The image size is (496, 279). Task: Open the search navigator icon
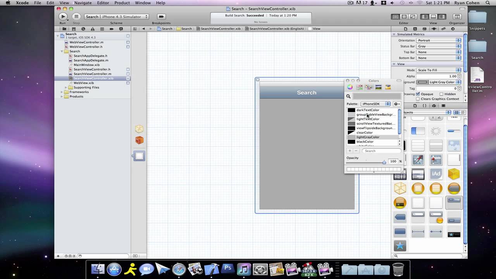pyautogui.click(x=83, y=29)
